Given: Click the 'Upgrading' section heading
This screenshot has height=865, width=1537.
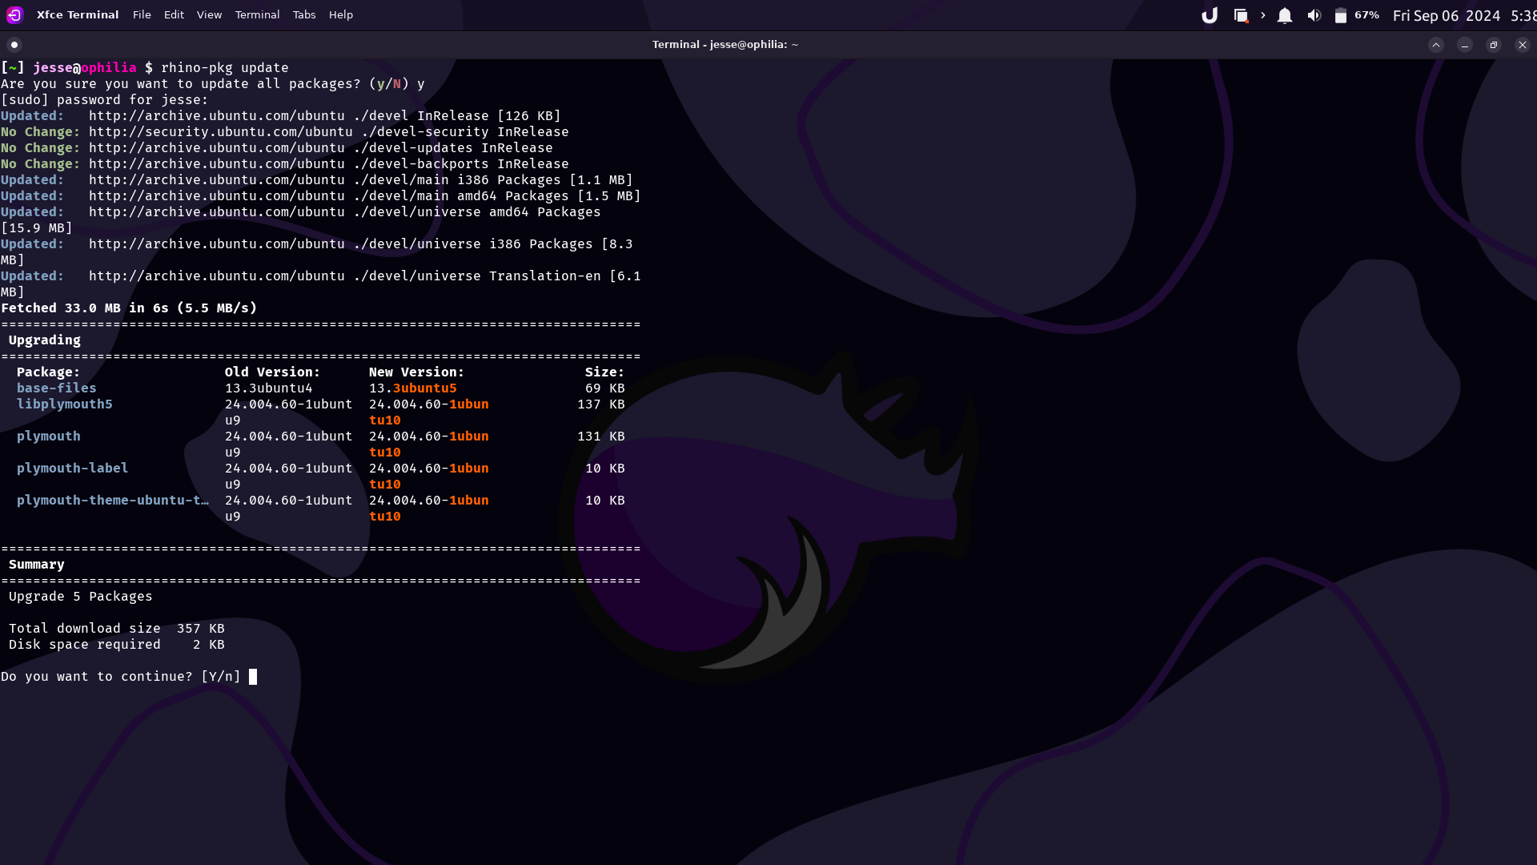Looking at the screenshot, I should pyautogui.click(x=44, y=340).
